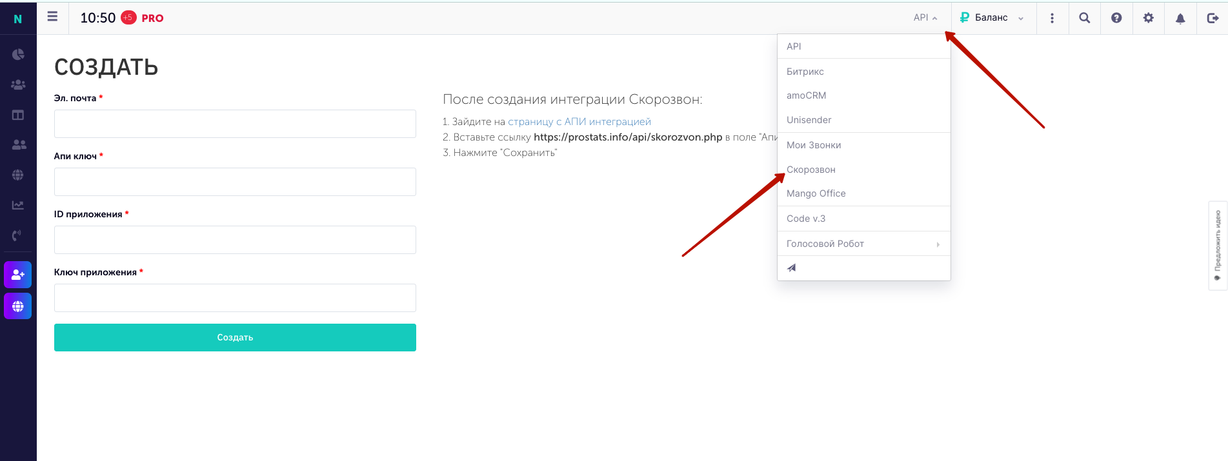
Task: Expand the Голосовой Робот submenu
Action: point(863,244)
